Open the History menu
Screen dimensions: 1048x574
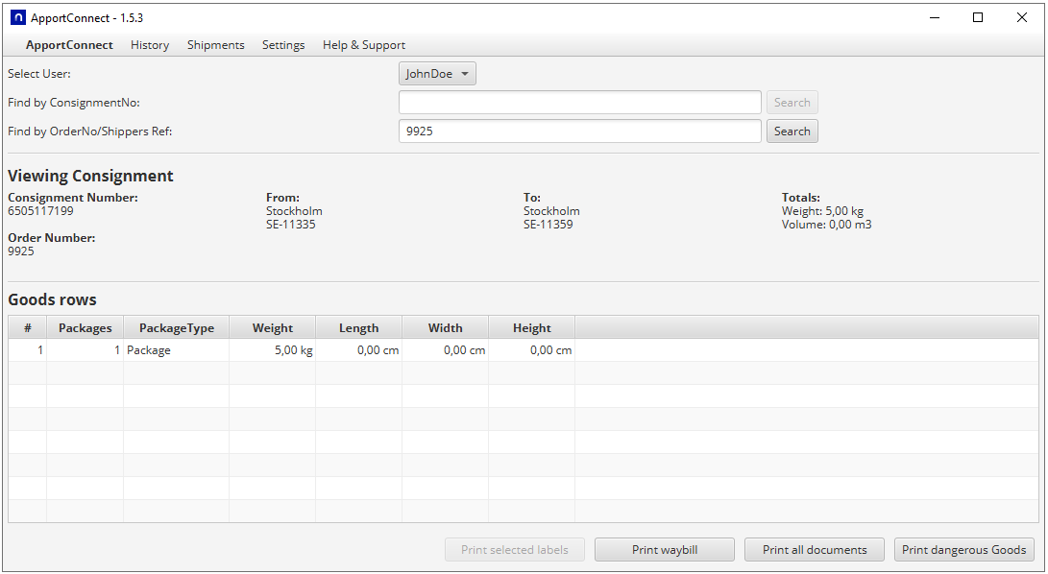tap(150, 45)
